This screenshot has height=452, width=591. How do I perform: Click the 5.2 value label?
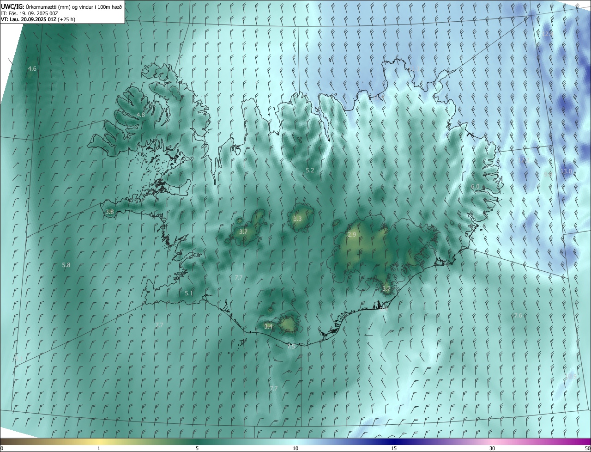pyautogui.click(x=310, y=170)
